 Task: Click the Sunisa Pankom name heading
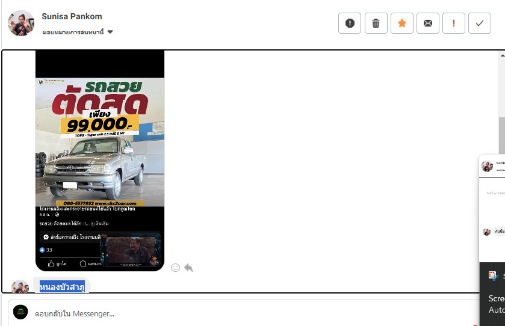click(72, 16)
